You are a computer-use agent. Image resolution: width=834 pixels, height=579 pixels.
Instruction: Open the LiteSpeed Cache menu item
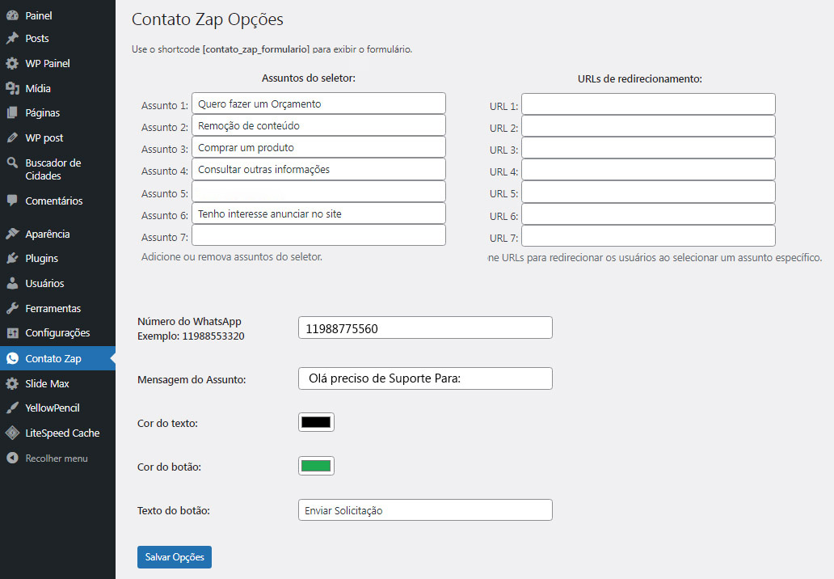tap(57, 433)
